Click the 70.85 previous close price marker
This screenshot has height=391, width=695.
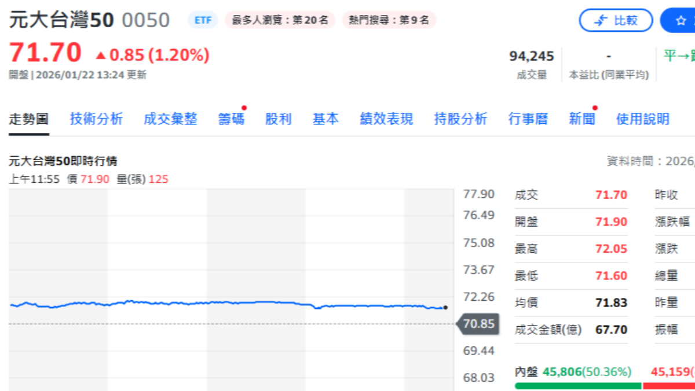pos(478,324)
